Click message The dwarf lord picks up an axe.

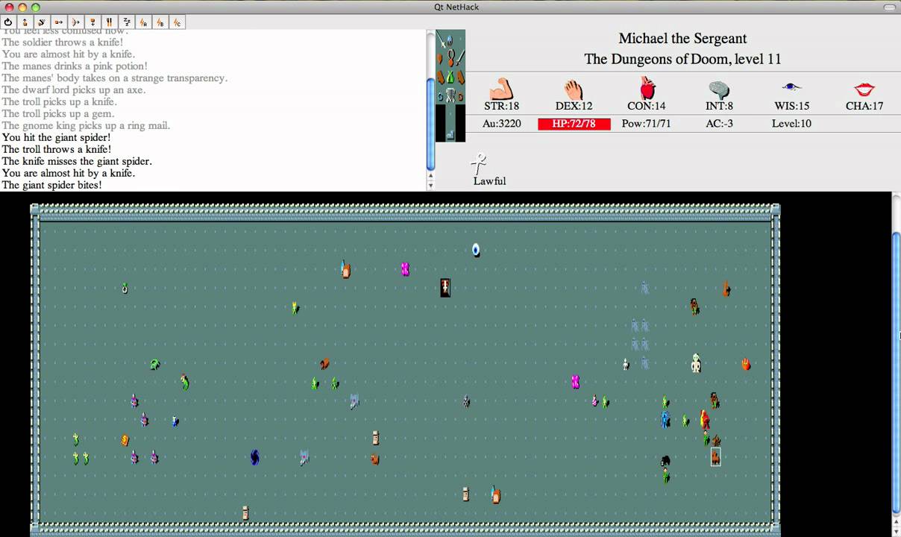73,90
